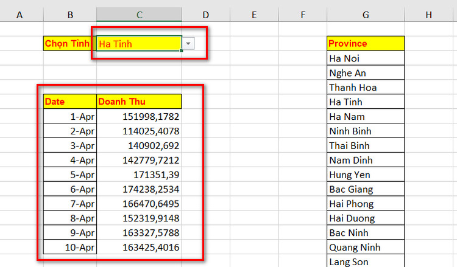Select Ha Noi in Province list

[366, 58]
